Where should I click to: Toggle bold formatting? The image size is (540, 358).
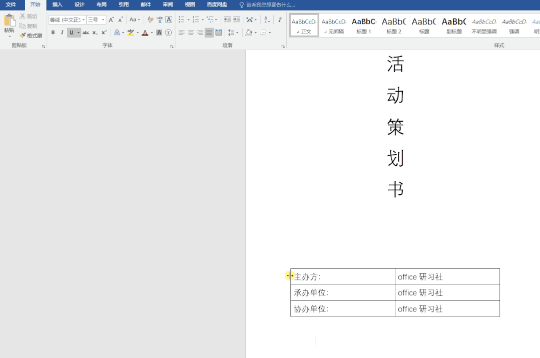pos(53,33)
